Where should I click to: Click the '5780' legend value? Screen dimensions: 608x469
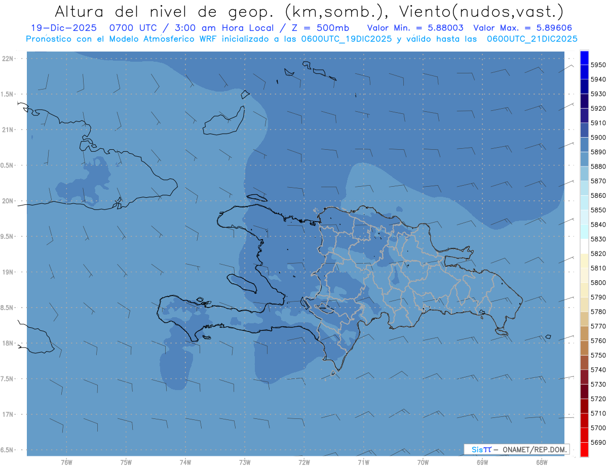[x=598, y=312]
